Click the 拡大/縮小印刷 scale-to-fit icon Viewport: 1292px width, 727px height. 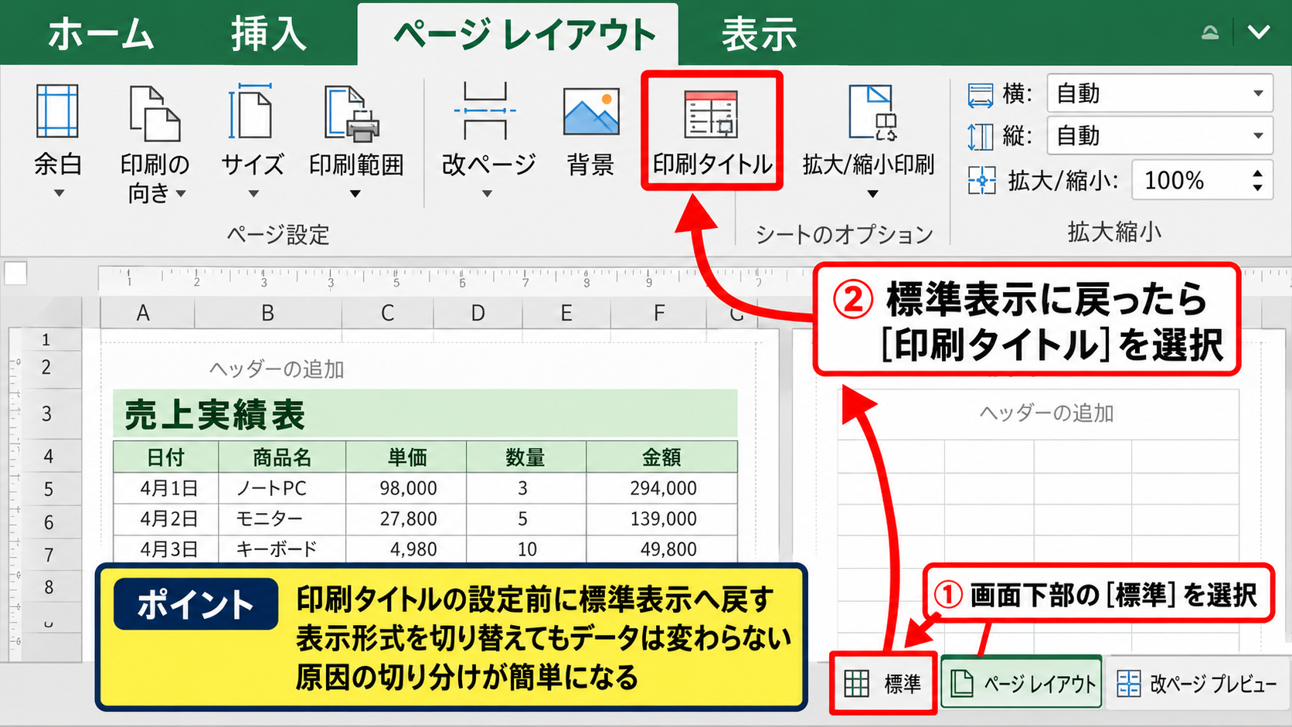[x=872, y=113]
